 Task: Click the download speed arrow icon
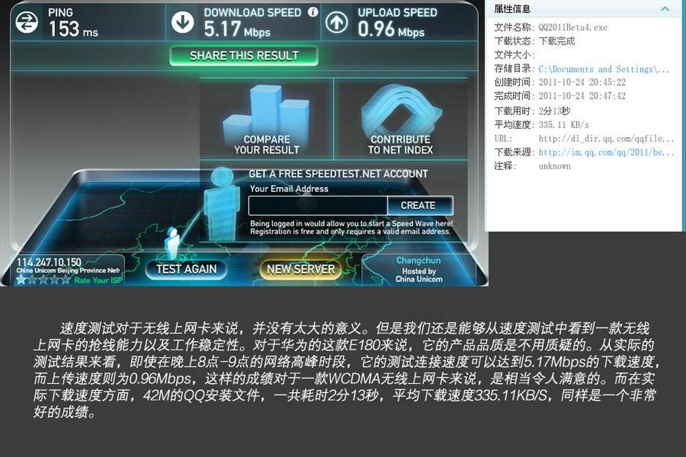(182, 23)
